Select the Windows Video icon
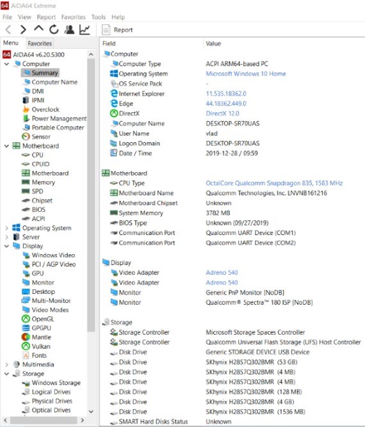The width and height of the screenshot is (365, 427). pyautogui.click(x=26, y=255)
